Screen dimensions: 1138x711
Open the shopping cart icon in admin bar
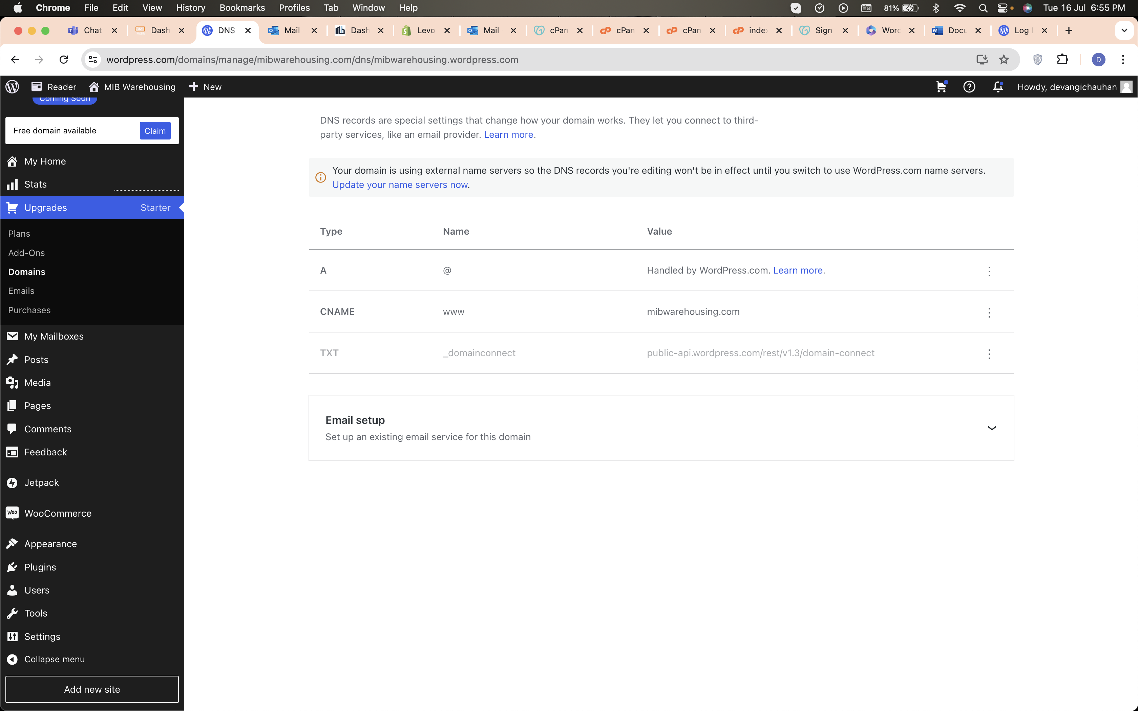click(x=942, y=87)
